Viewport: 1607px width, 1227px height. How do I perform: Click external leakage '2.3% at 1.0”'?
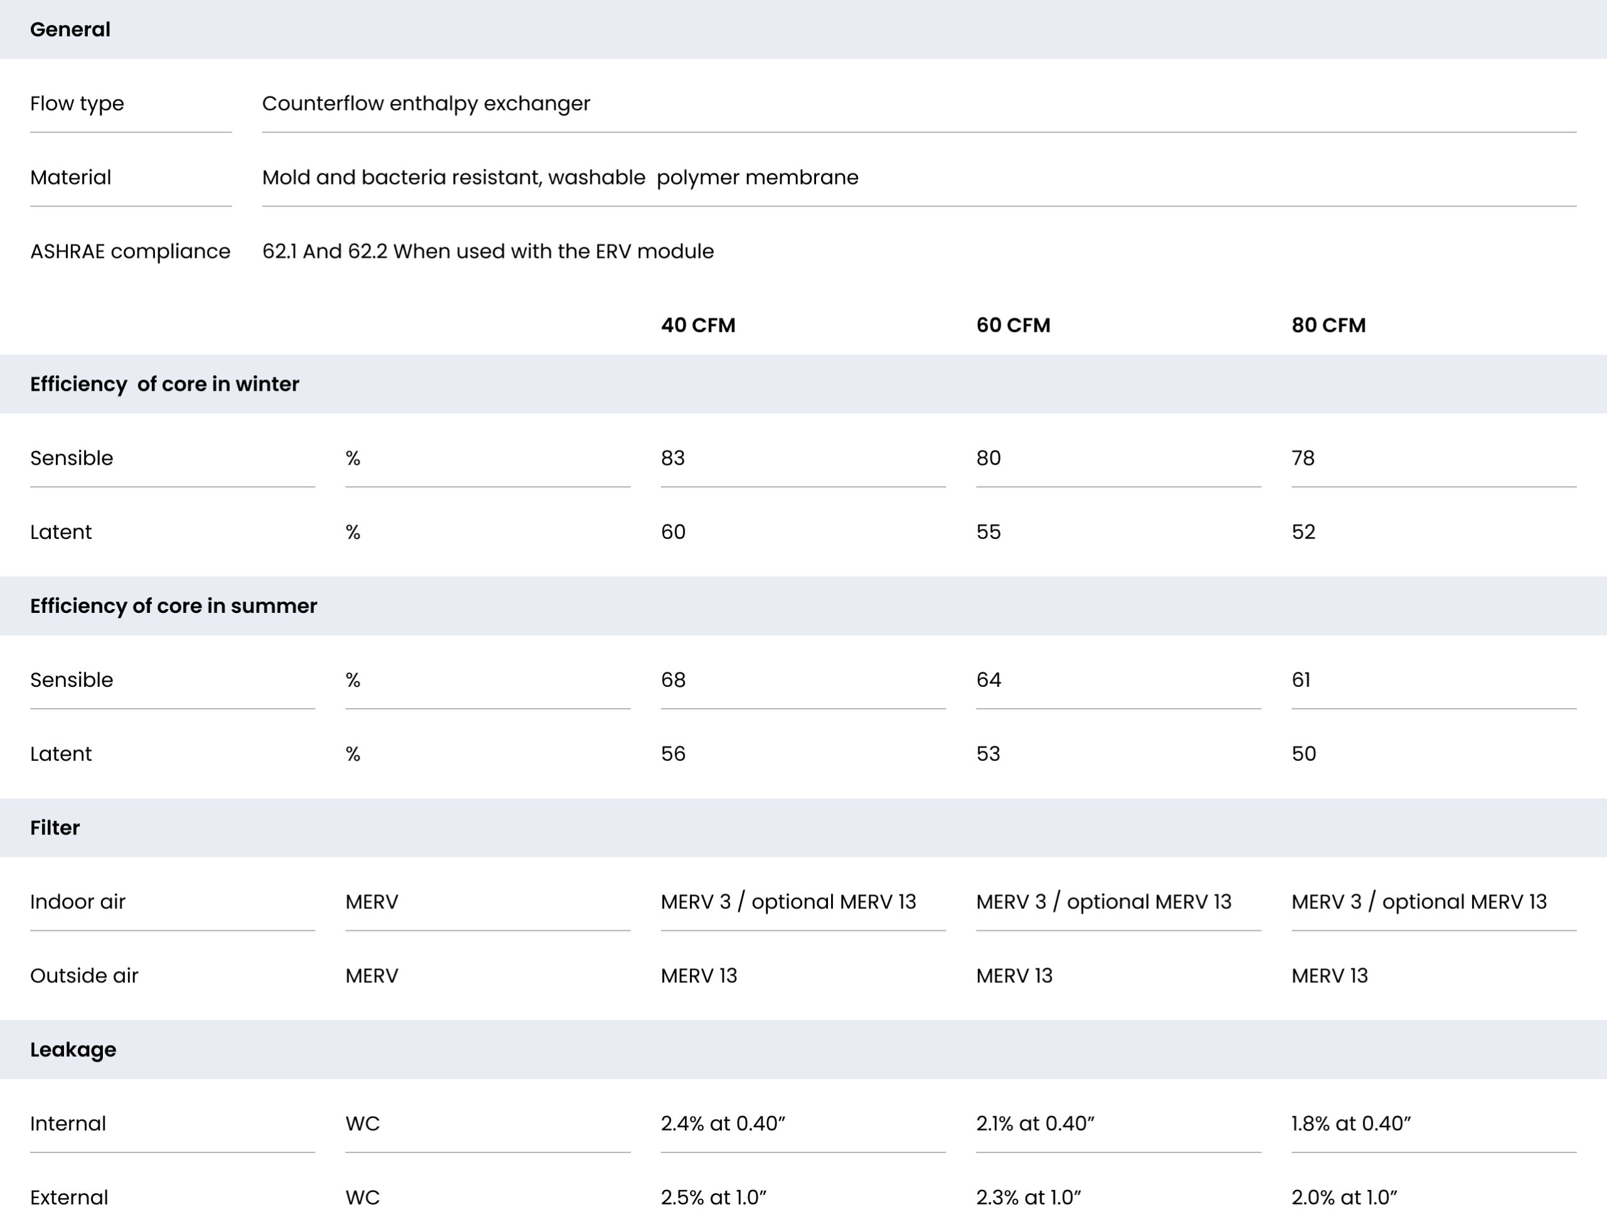click(1028, 1198)
